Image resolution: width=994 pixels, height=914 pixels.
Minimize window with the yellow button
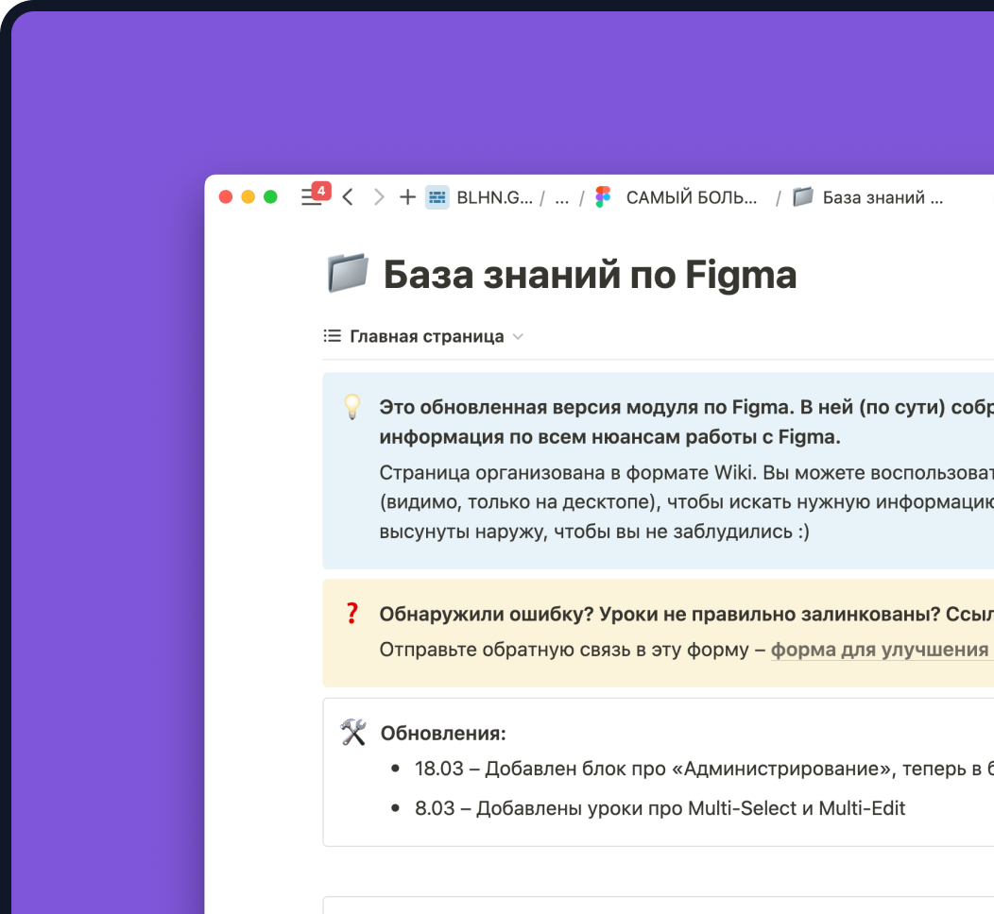coord(248,197)
